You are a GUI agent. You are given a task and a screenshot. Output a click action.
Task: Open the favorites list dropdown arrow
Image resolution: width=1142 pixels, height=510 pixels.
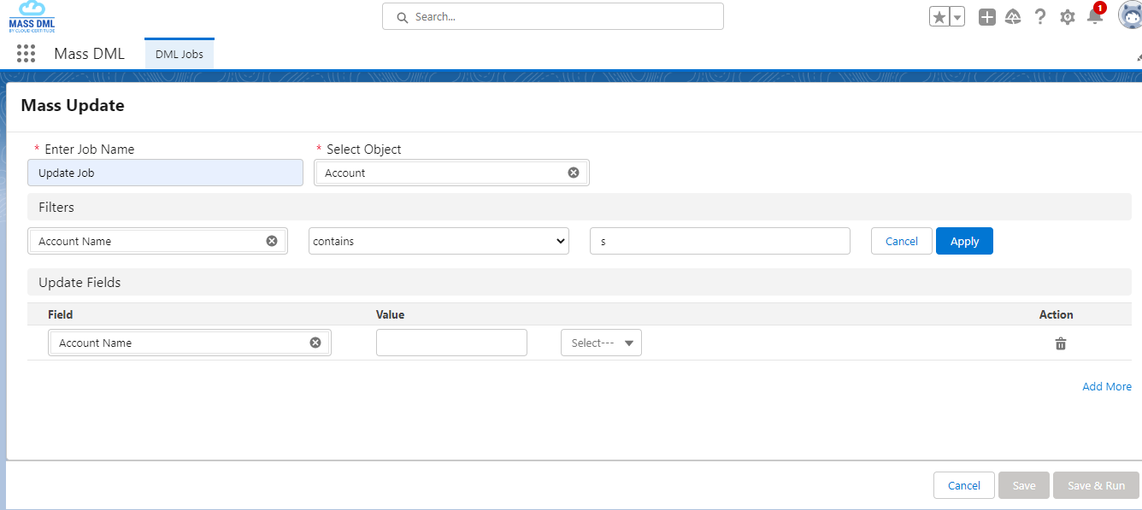click(957, 17)
